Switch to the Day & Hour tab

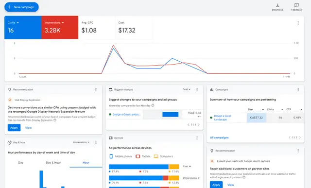pyautogui.click(x=53, y=163)
